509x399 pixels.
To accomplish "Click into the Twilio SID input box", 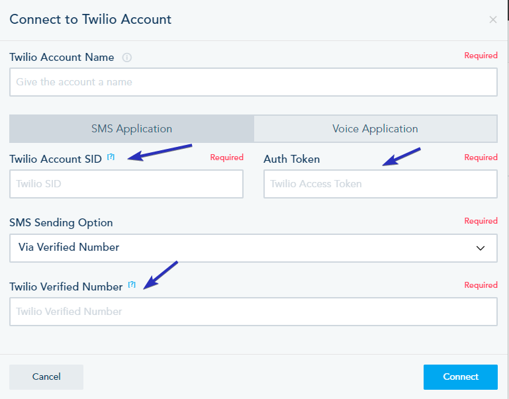I will click(126, 184).
